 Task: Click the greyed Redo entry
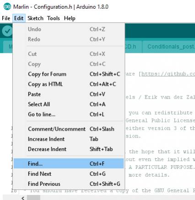pos(69,39)
